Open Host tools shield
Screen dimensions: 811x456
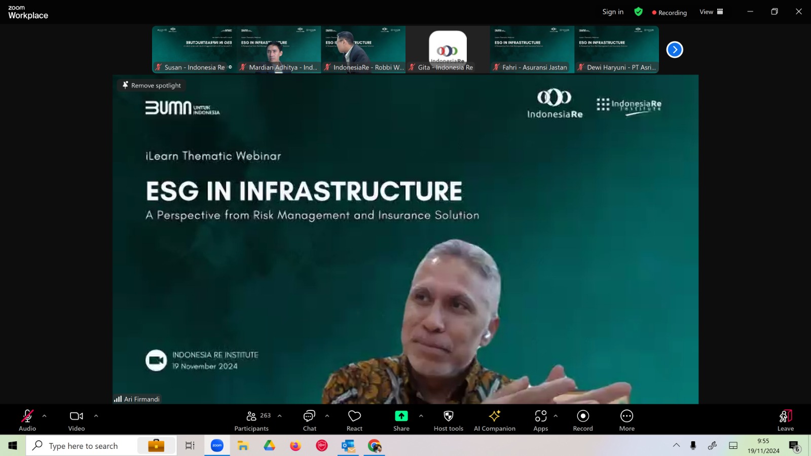pyautogui.click(x=449, y=420)
